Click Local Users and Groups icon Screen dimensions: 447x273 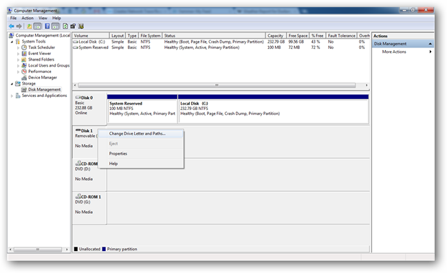(24, 65)
